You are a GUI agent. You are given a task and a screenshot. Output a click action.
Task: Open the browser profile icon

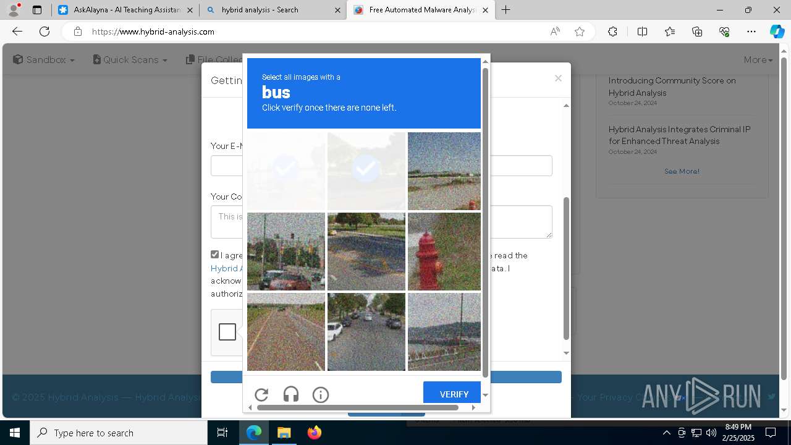(14, 10)
